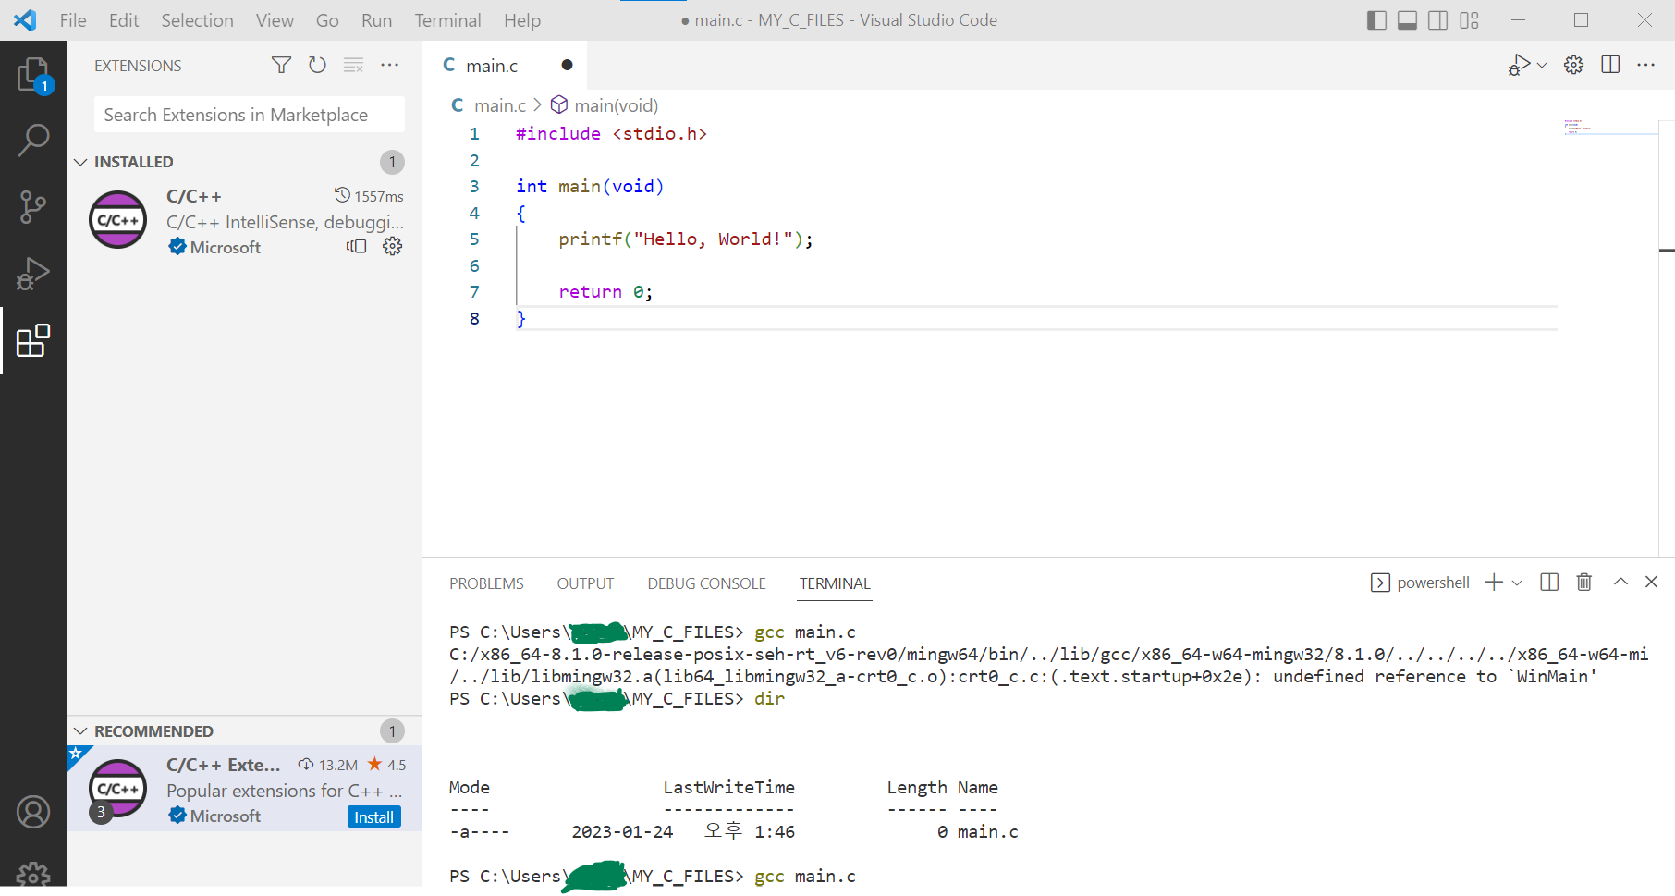Clear extensions search results

coord(353,65)
